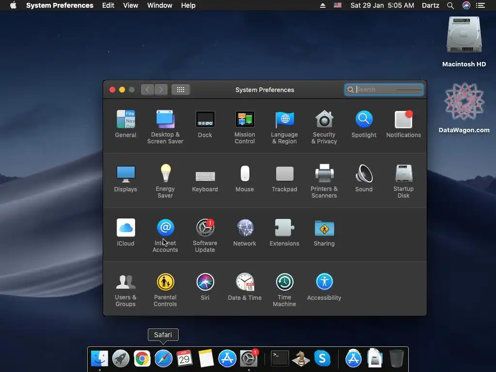Close the System Preferences window
Screen dimensions: 496x372
click(112, 90)
